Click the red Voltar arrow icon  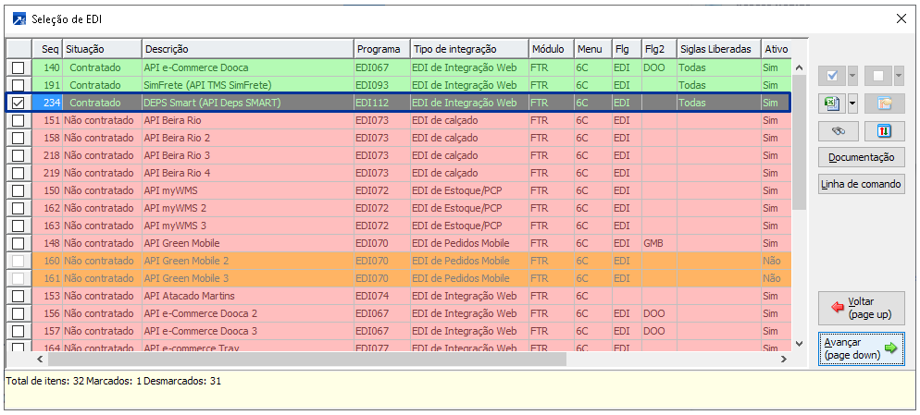[838, 308]
